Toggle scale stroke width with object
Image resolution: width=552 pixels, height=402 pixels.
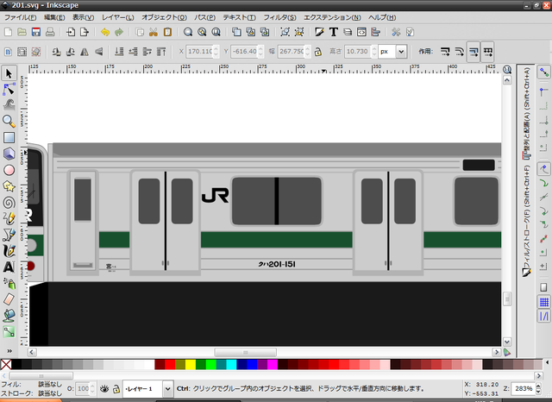click(x=445, y=52)
